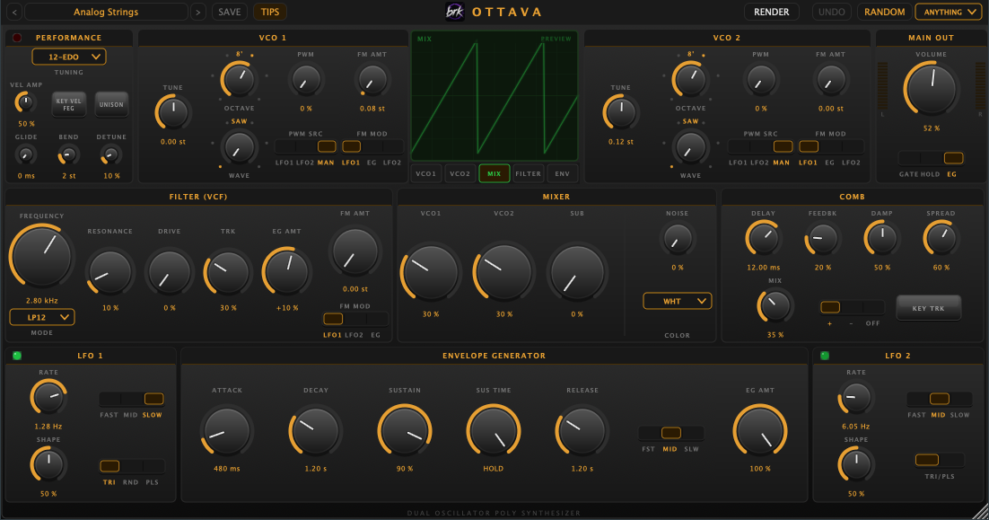Click the LFO 2 FAST MID SLOW switch

tap(939, 399)
